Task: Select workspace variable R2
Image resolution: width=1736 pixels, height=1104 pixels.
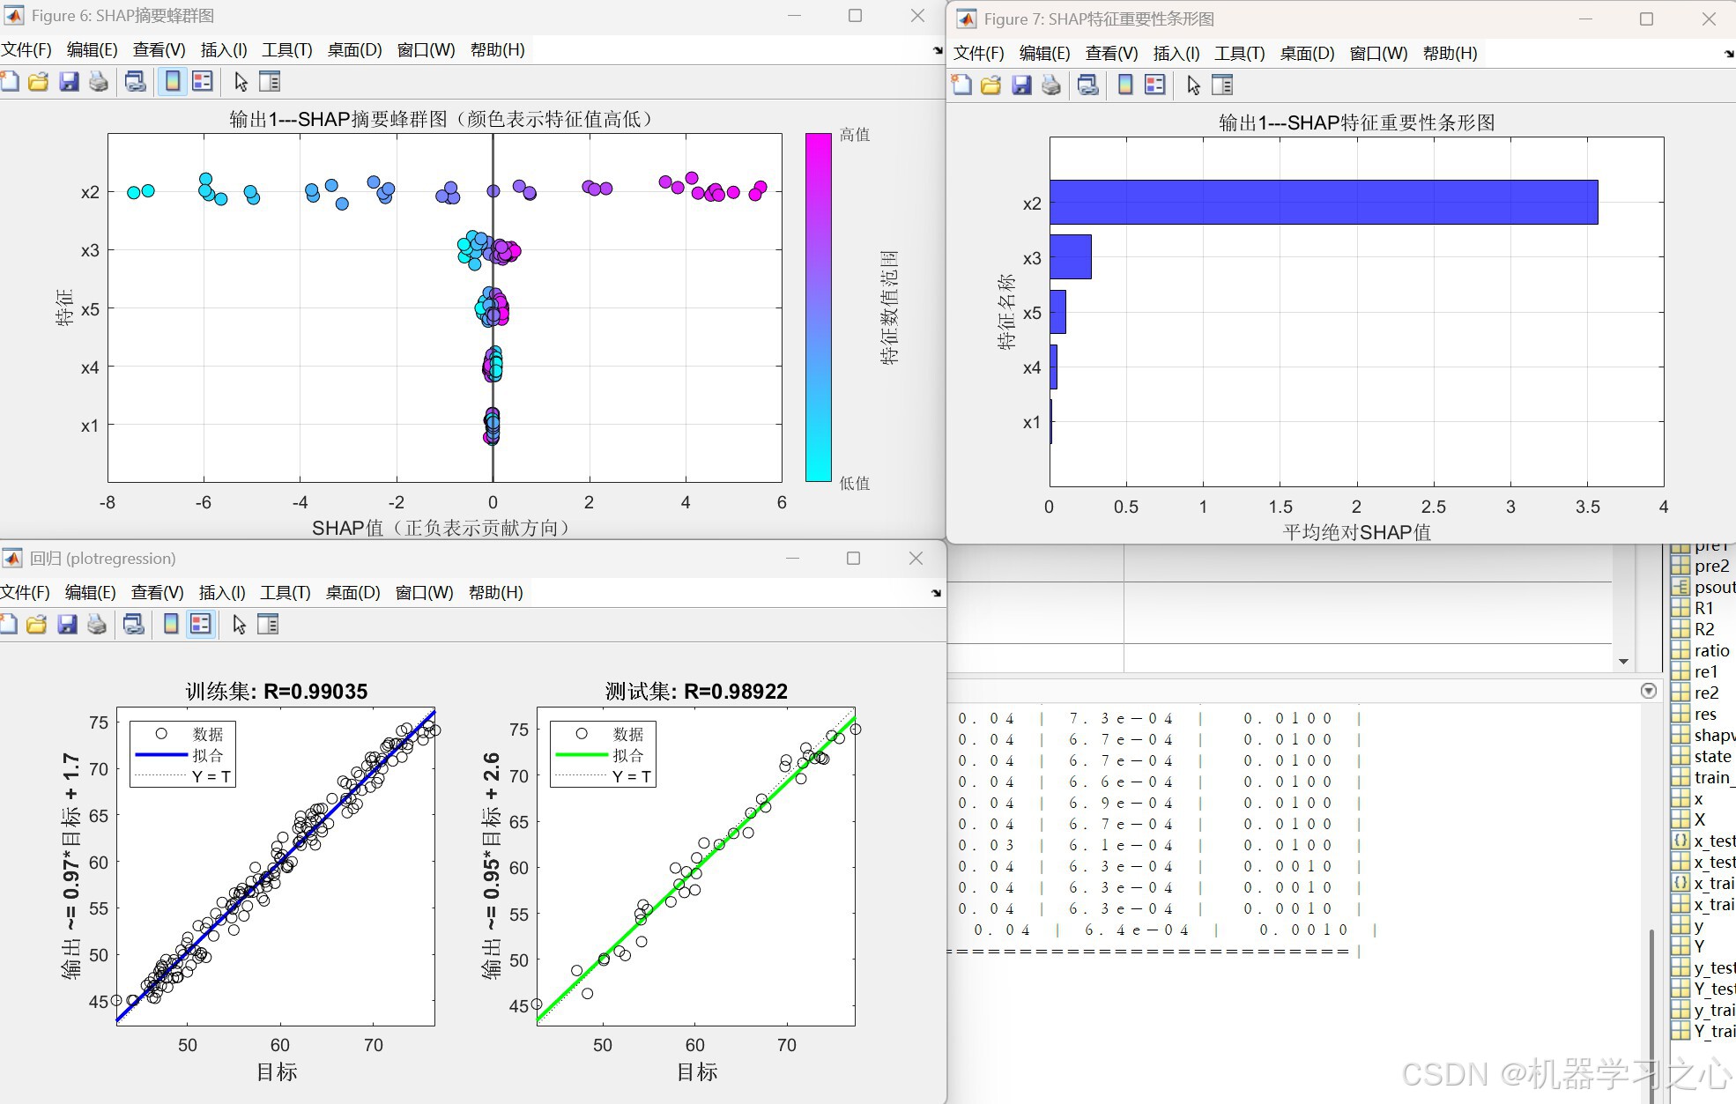Action: [1703, 630]
